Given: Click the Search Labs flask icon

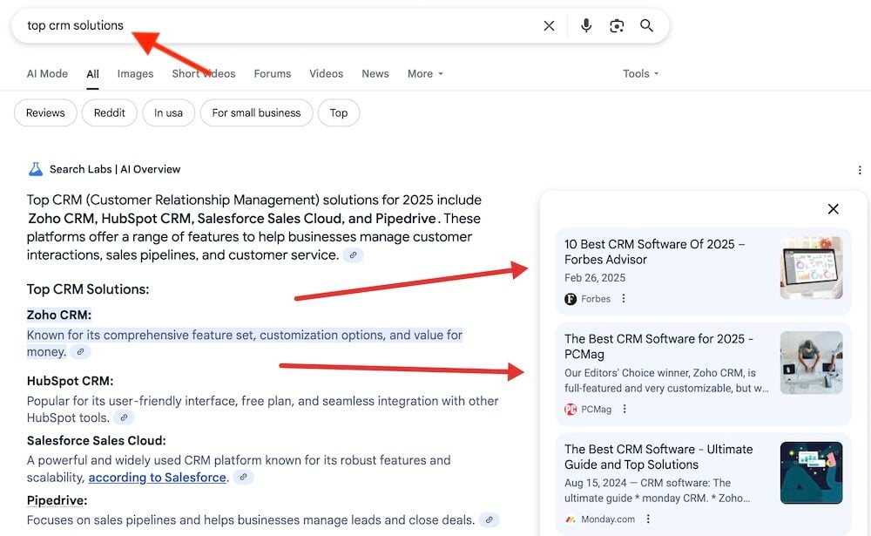Looking at the screenshot, I should coord(36,169).
